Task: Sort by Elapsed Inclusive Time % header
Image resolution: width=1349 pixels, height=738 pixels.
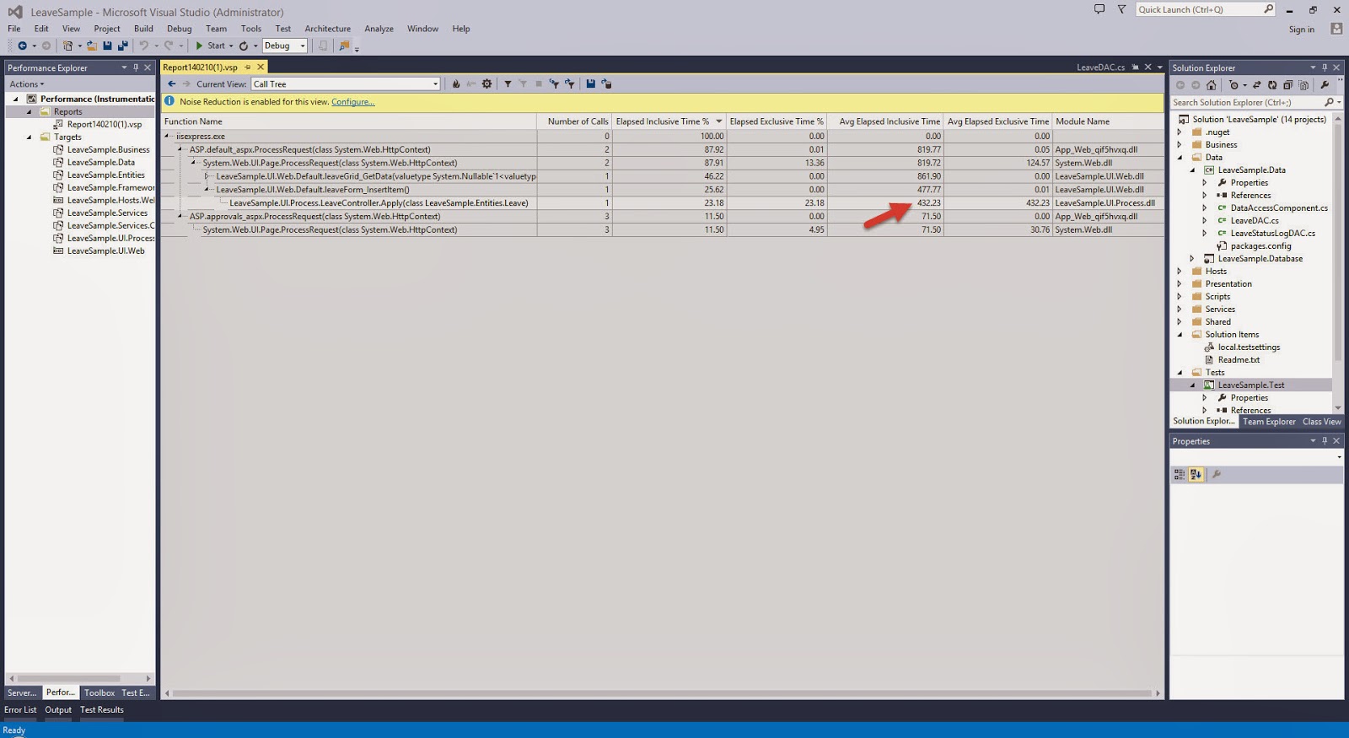Action: 669,121
